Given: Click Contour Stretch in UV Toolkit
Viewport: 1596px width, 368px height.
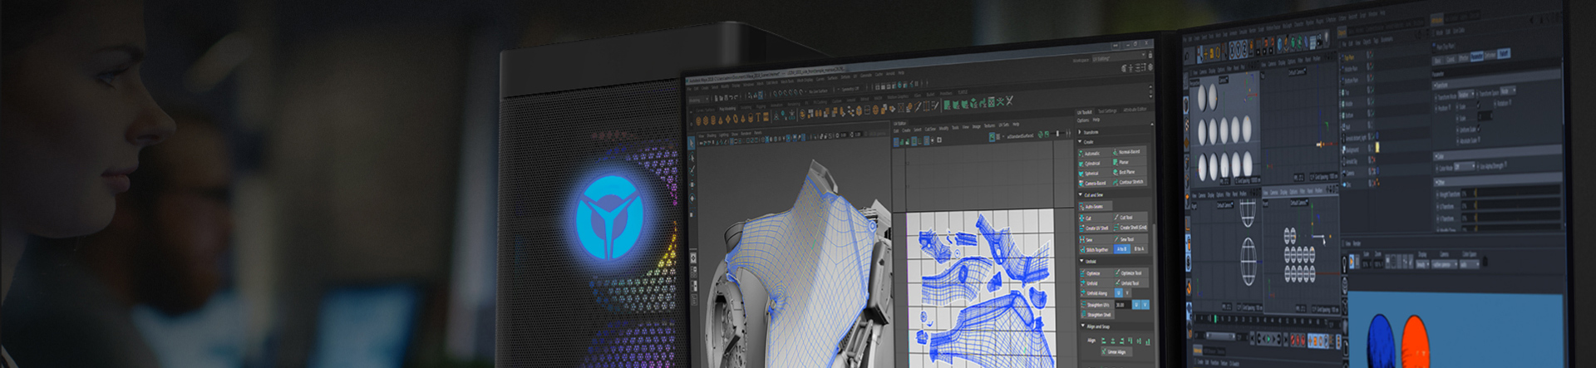Looking at the screenshot, I should (1130, 181).
